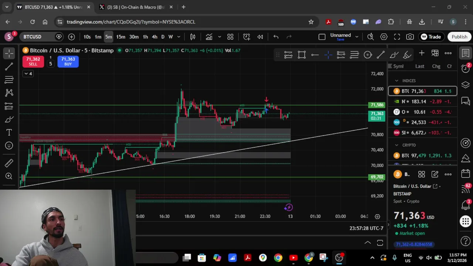Open the indicators favorites dropdown arrow
473x266 pixels.
coord(220,37)
